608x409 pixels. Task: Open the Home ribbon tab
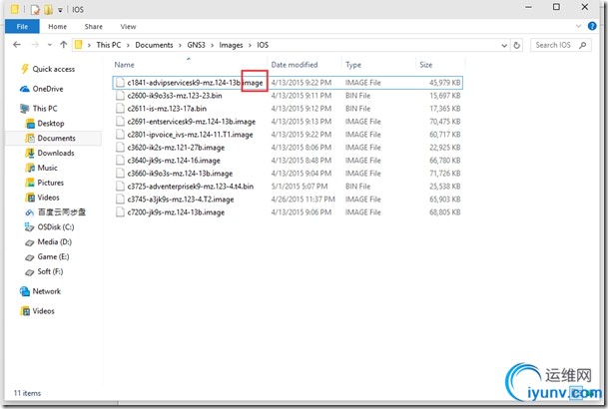57,26
